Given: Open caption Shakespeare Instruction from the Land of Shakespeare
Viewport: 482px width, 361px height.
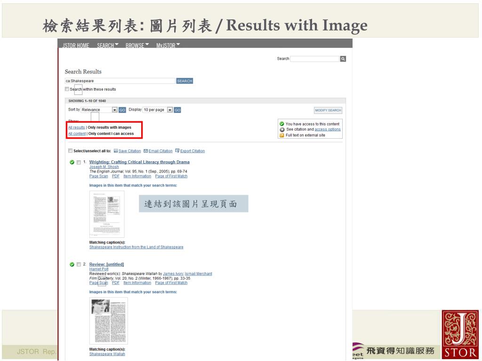Looking at the screenshot, I should (136, 247).
